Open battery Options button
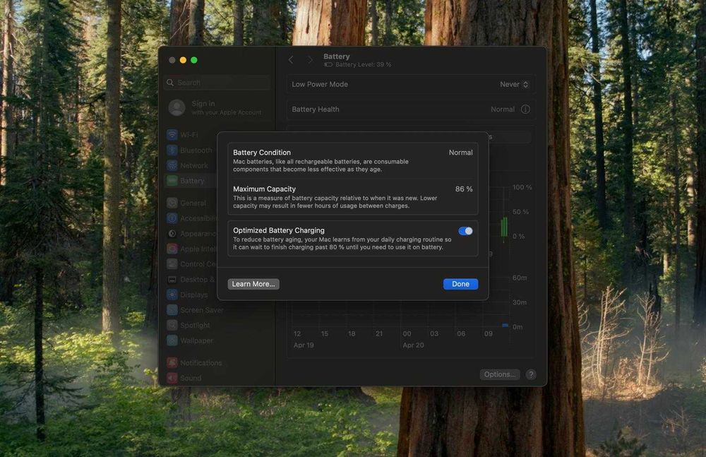Screen dimensions: 706x457 pos(500,374)
